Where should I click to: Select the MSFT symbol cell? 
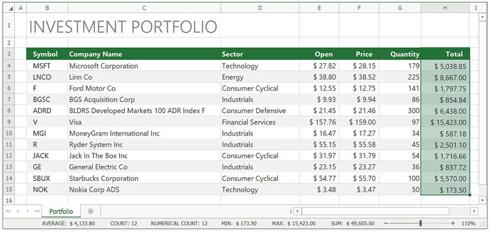pyautogui.click(x=47, y=66)
